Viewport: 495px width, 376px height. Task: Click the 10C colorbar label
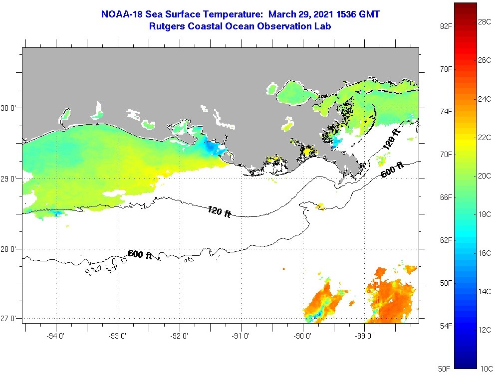pos(487,369)
